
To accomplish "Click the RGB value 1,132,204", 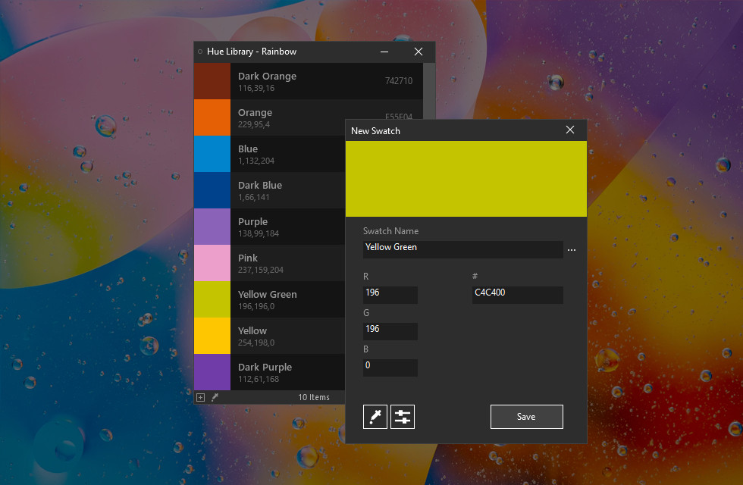I will (256, 161).
